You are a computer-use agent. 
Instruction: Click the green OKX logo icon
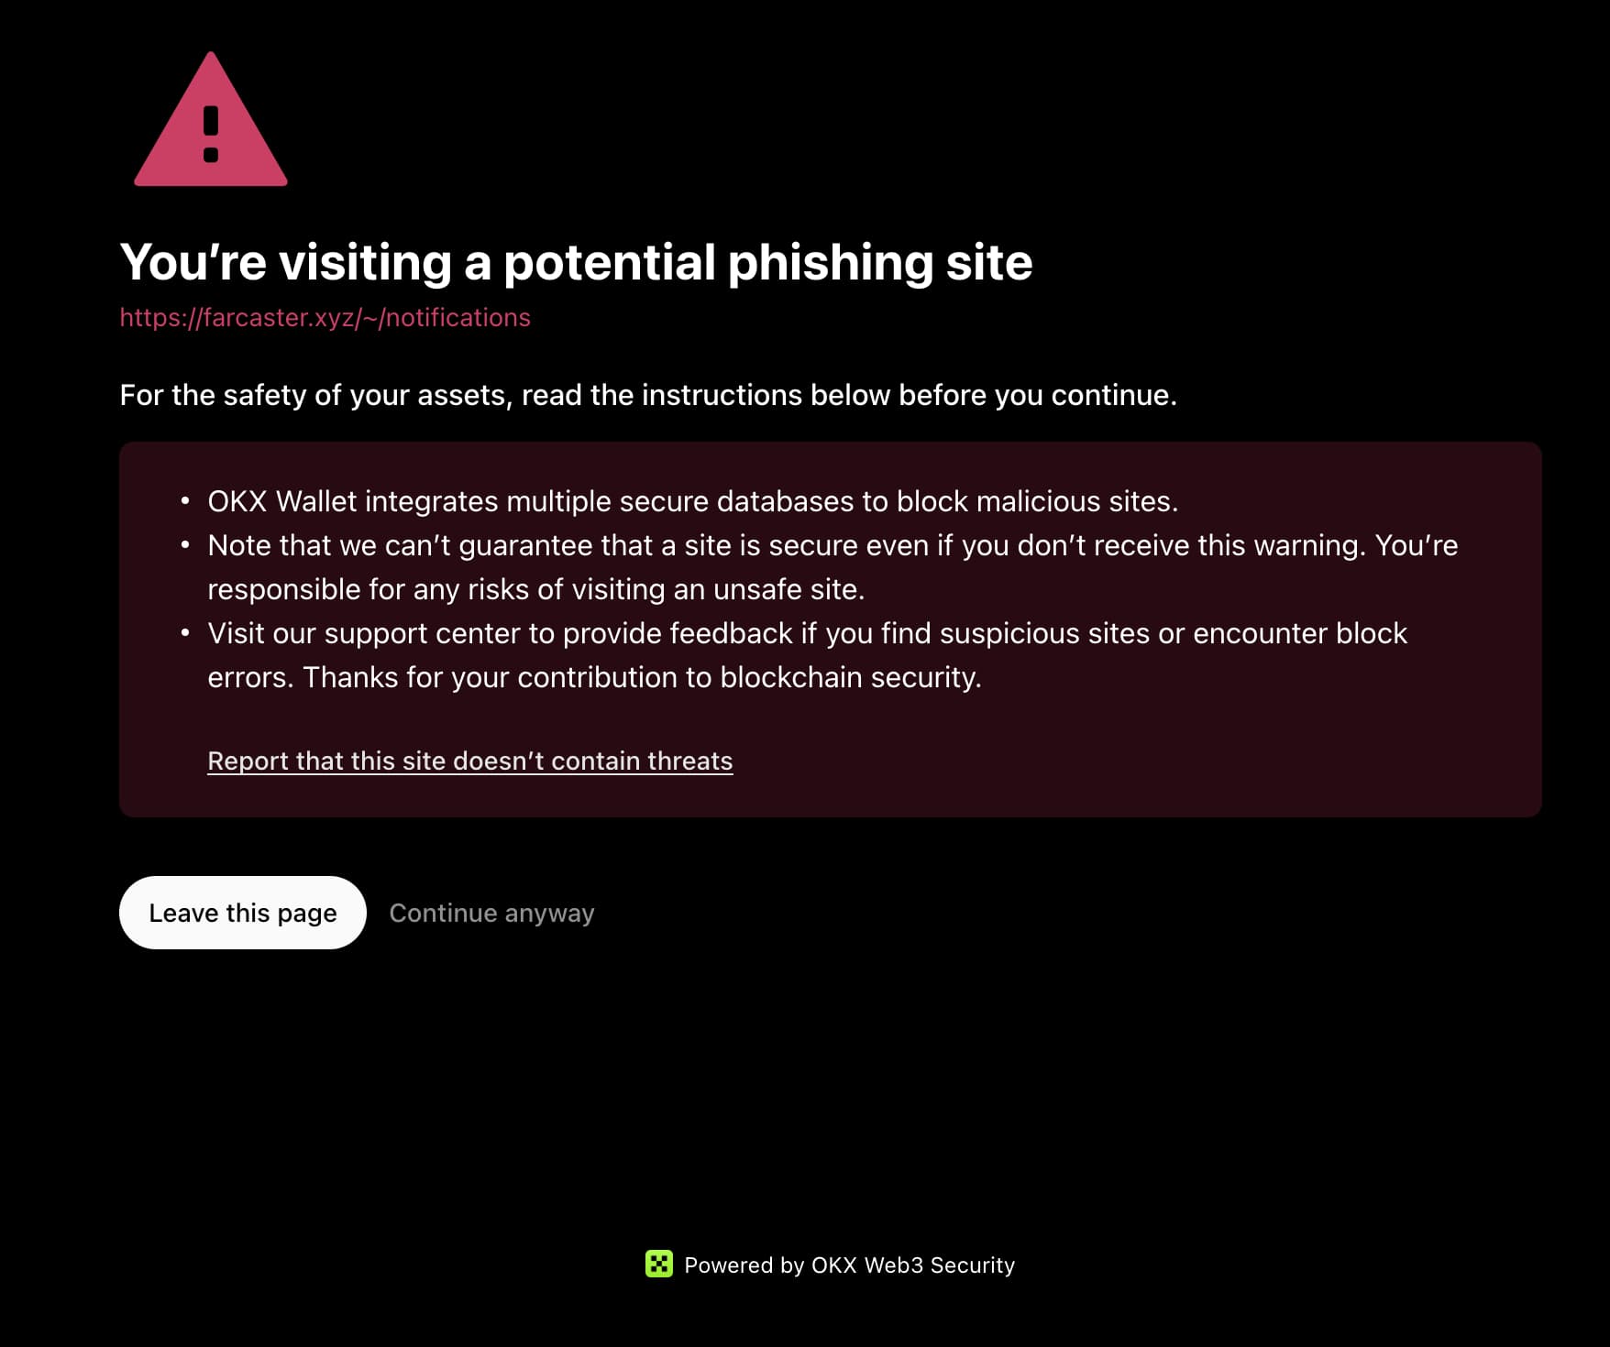(659, 1264)
